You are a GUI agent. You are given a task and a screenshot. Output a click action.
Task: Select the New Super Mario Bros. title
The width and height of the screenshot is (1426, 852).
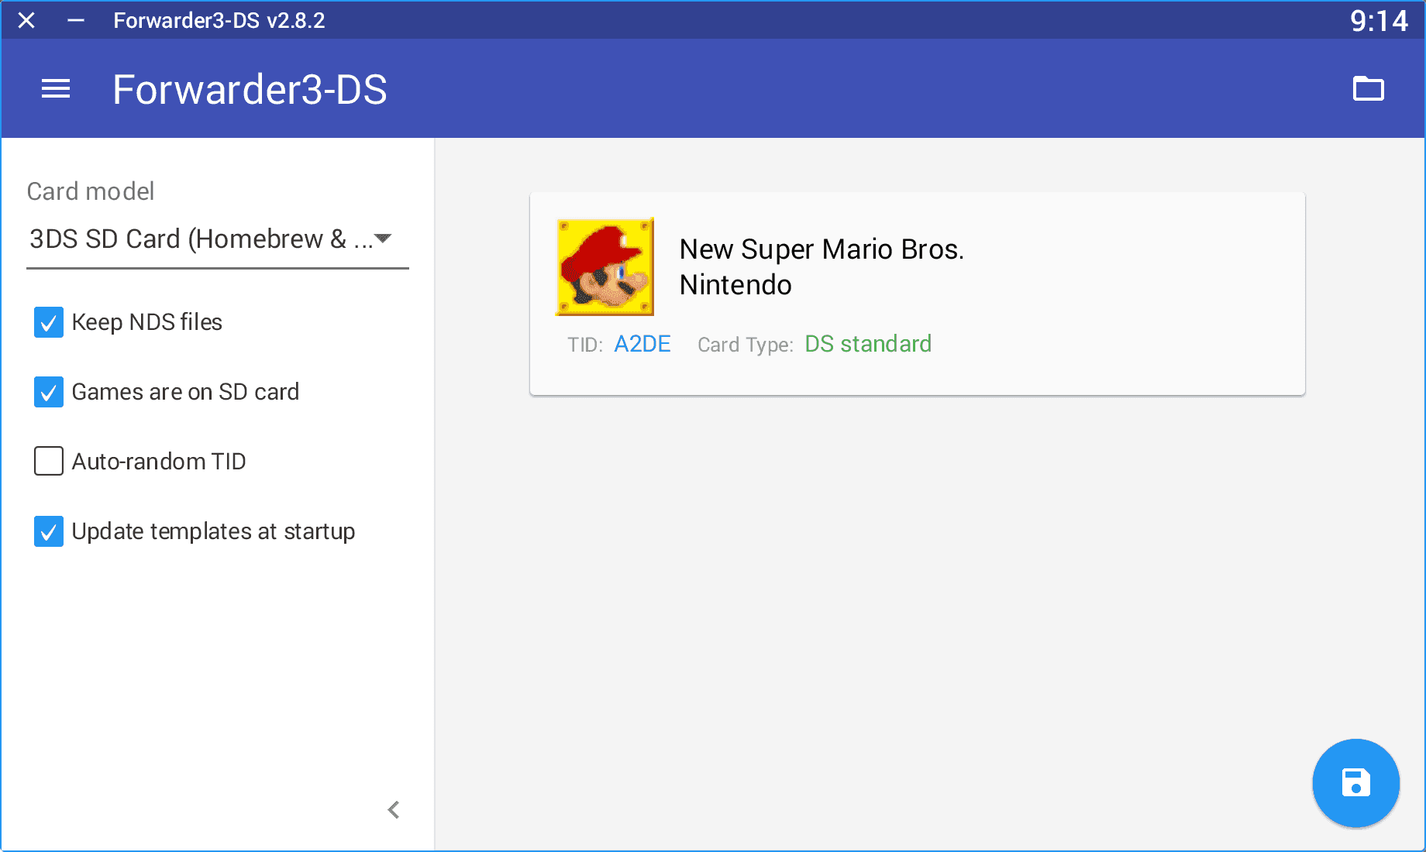[821, 249]
